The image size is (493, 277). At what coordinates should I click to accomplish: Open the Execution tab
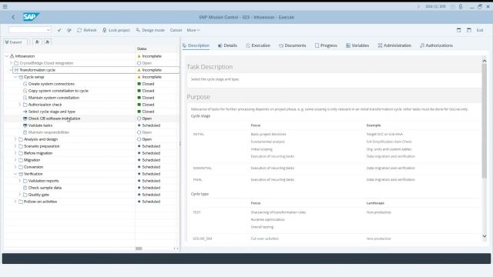[258, 45]
